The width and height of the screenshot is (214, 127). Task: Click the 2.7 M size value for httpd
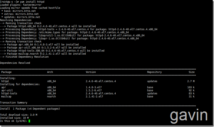[191, 81]
